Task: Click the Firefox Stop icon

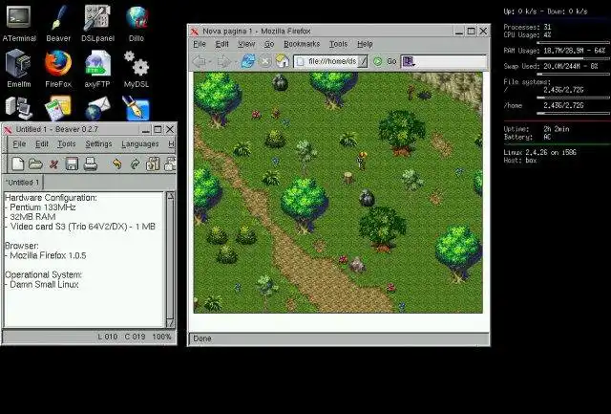Action: coord(265,61)
